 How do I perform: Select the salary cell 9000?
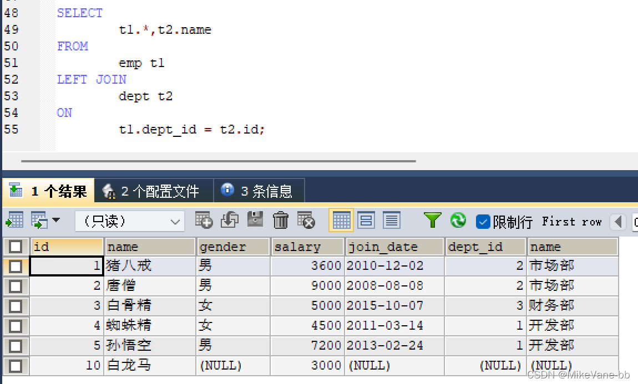307,286
